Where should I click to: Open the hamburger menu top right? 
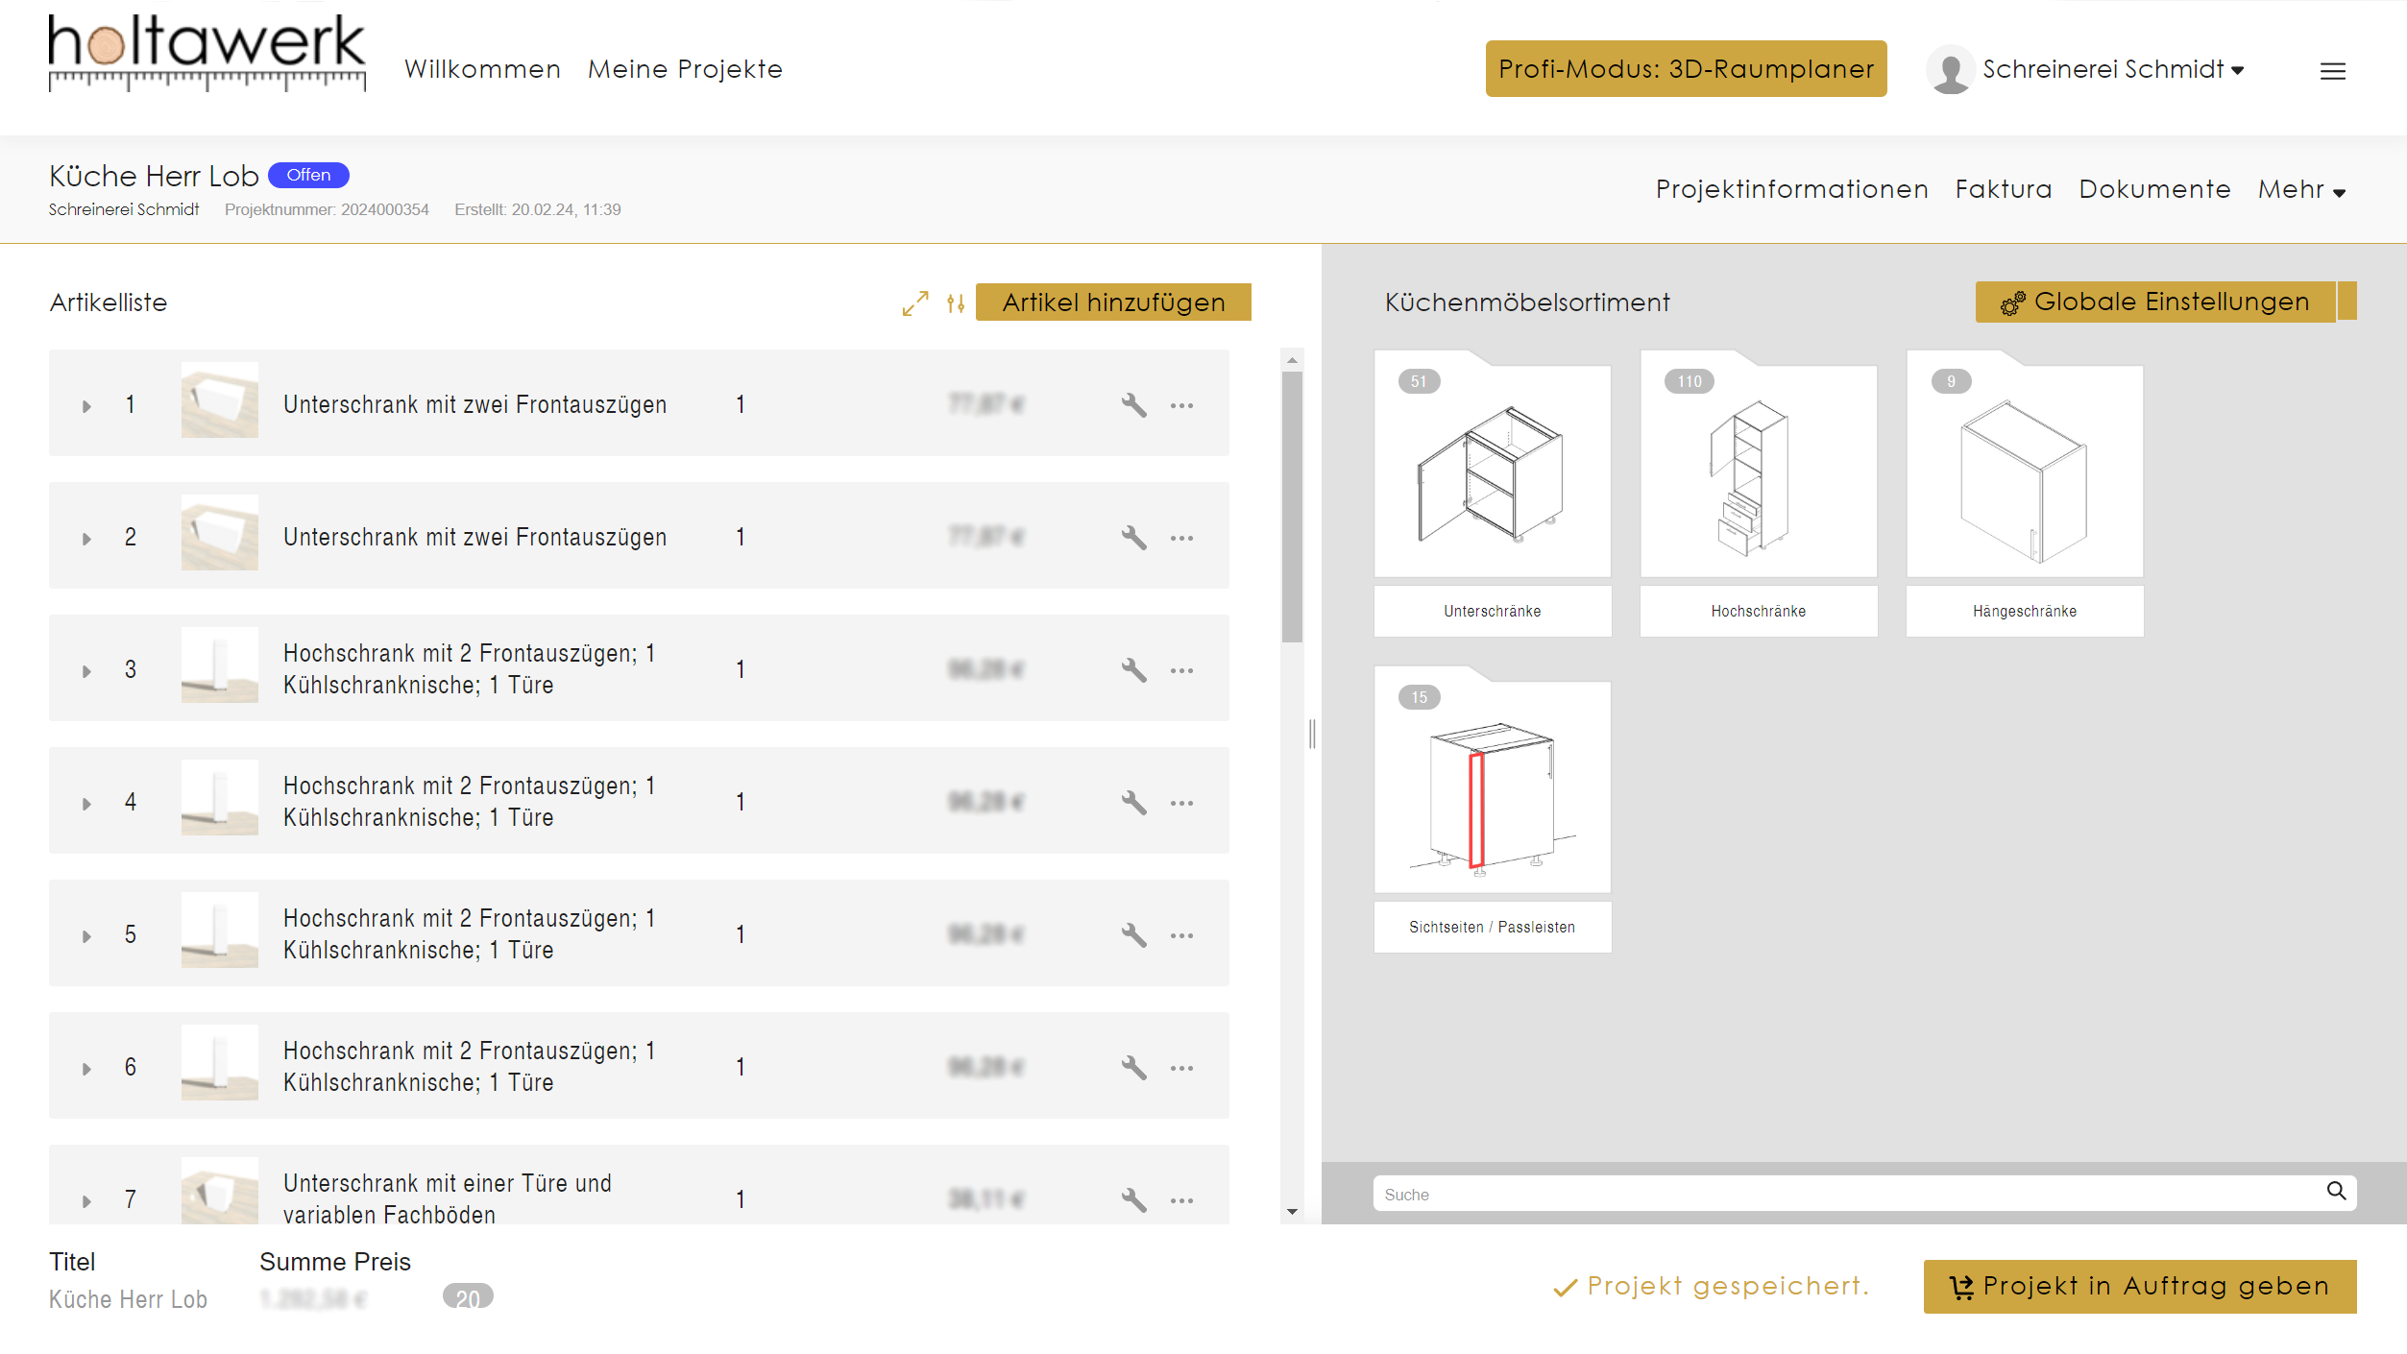(x=2332, y=71)
